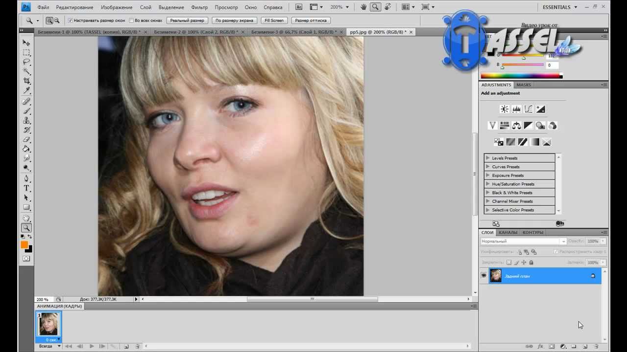The image size is (627, 352).
Task: Select the Pen tool
Action: tap(26, 178)
